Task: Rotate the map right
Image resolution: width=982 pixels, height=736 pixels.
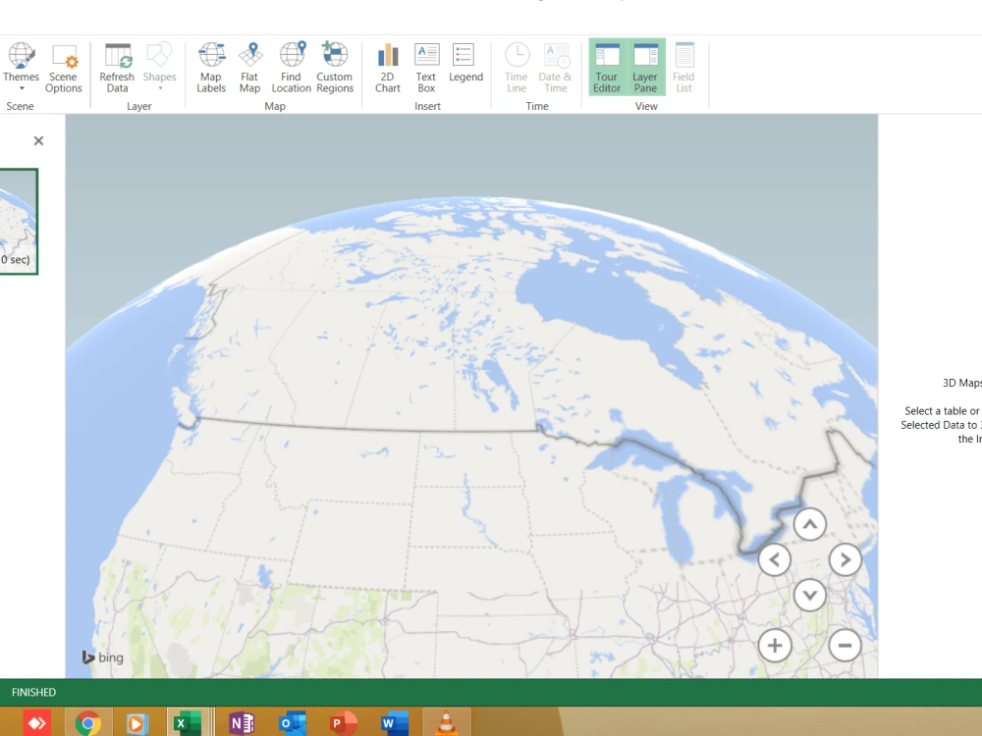Action: pos(845,559)
